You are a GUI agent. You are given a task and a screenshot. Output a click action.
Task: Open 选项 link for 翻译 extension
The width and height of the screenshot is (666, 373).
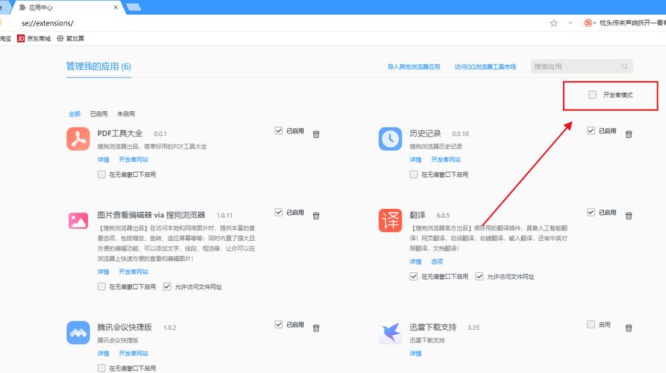(437, 262)
